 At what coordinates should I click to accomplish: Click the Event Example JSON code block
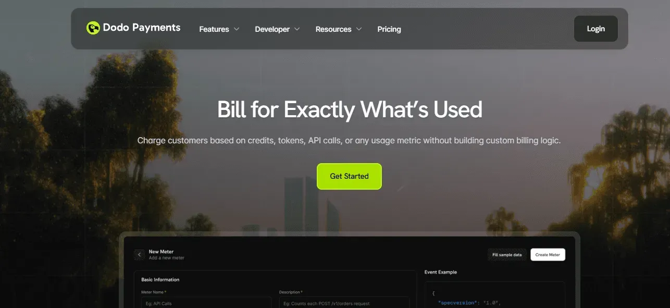point(495,295)
